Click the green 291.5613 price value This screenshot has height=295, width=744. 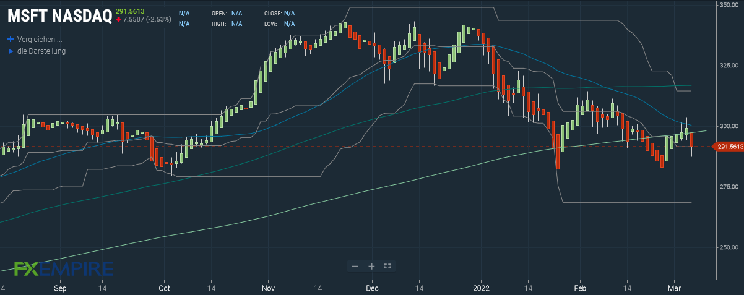[x=130, y=11]
